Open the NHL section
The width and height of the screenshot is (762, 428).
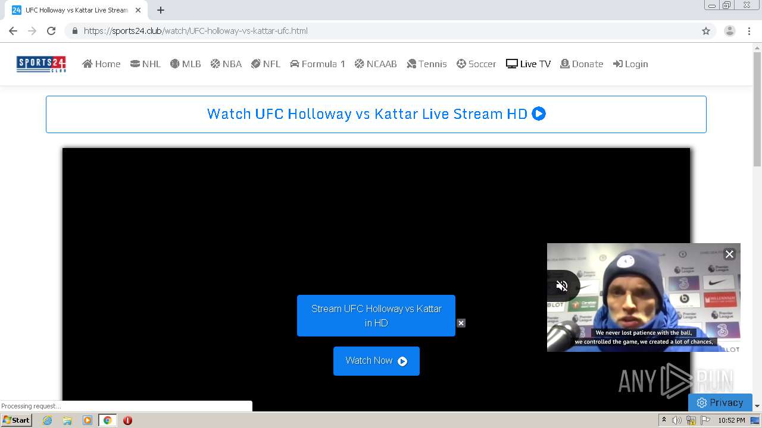pyautogui.click(x=145, y=64)
